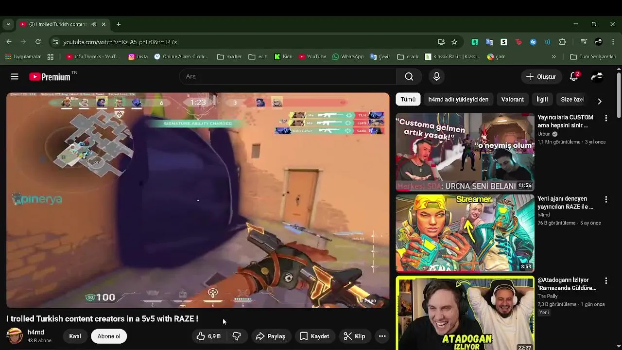Open Chrome three-dot menu
The height and width of the screenshot is (350, 622).
tap(612, 42)
